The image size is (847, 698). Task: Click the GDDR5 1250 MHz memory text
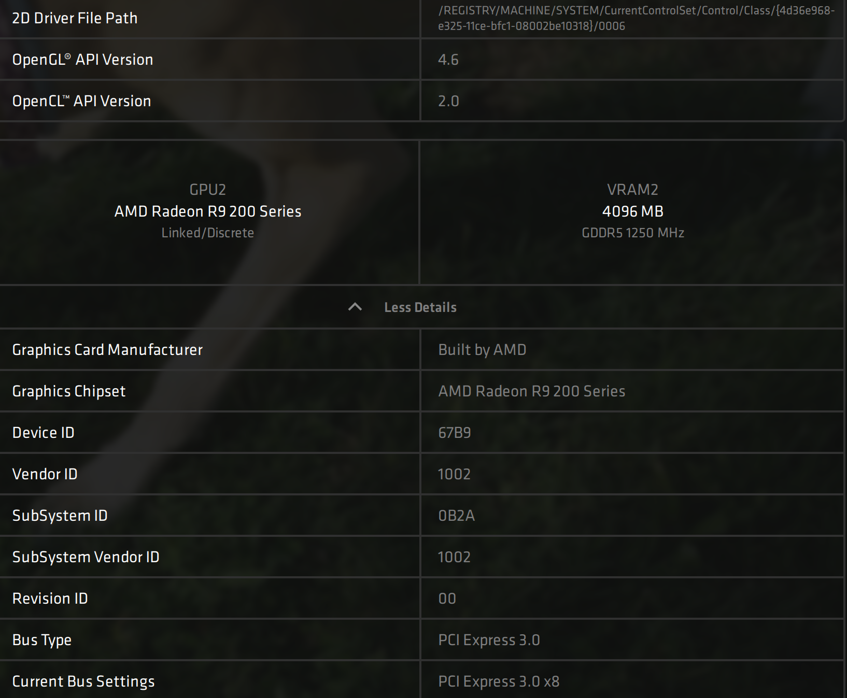click(633, 233)
